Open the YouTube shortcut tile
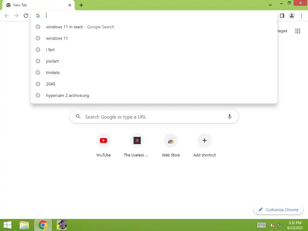Image resolution: width=308 pixels, height=231 pixels. coord(103,146)
